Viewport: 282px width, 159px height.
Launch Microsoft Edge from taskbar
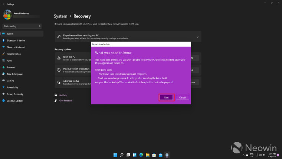(x=141, y=155)
